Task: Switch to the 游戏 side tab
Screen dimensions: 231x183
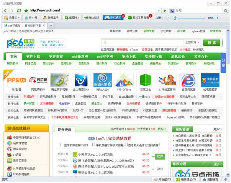Action: click(x=160, y=169)
